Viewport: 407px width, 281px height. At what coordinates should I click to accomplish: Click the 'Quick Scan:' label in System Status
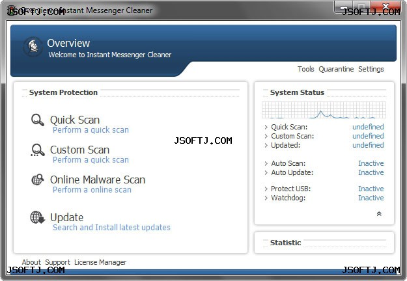click(x=289, y=127)
